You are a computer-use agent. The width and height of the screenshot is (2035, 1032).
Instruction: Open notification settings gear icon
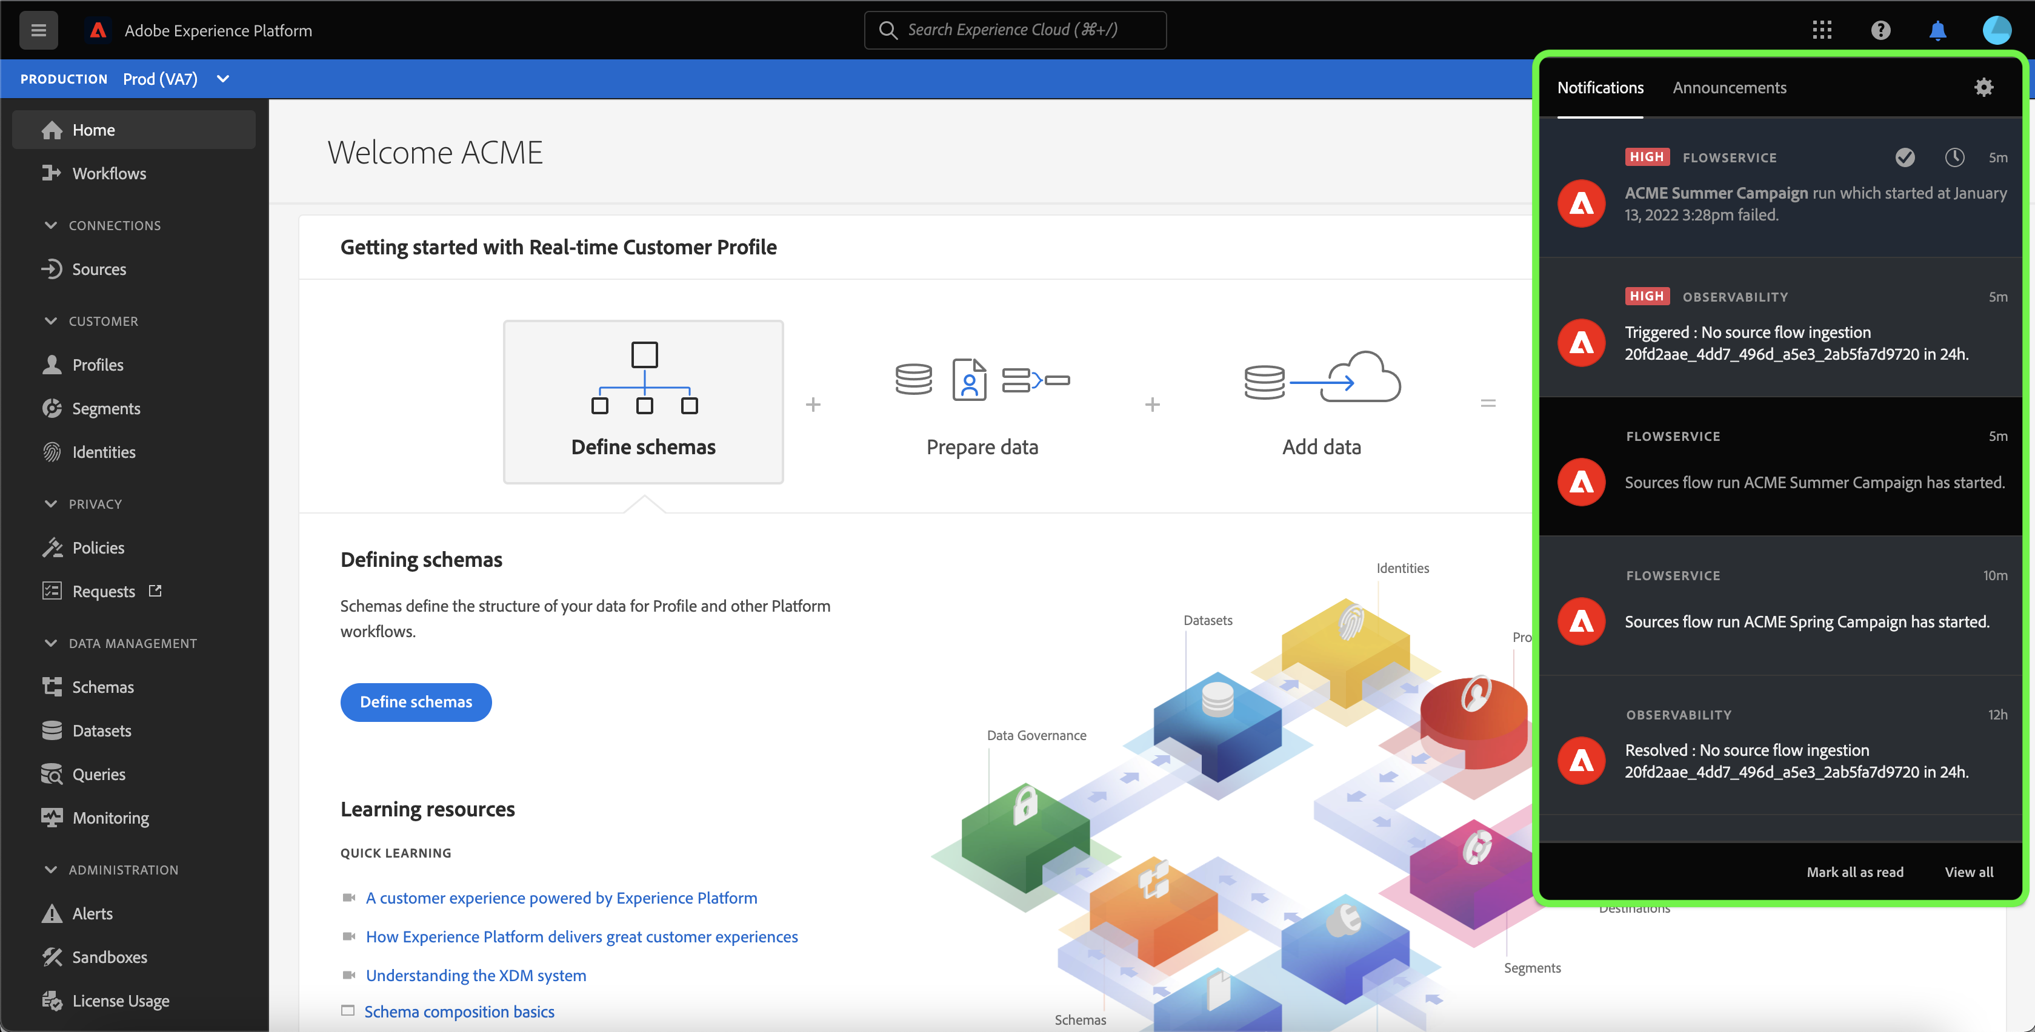pyautogui.click(x=1983, y=87)
